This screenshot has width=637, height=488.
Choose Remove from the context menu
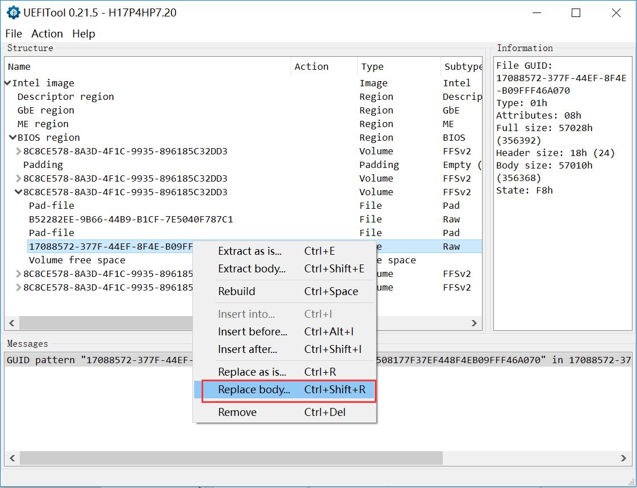pyautogui.click(x=285, y=413)
